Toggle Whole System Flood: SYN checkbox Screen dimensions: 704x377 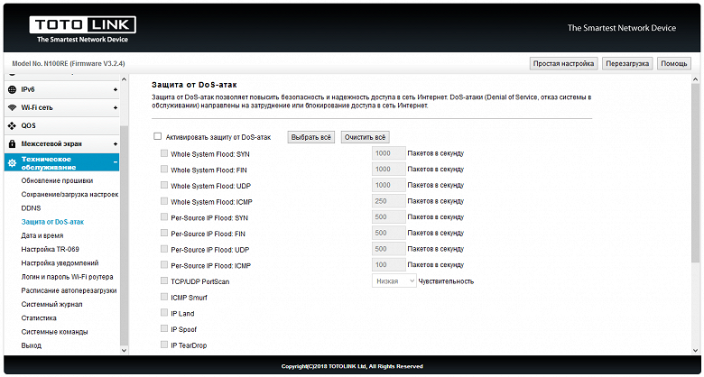click(x=163, y=153)
